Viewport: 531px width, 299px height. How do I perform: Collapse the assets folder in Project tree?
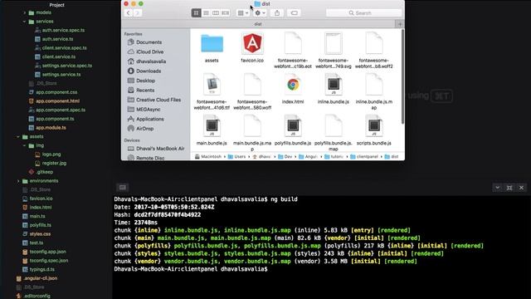coord(18,136)
